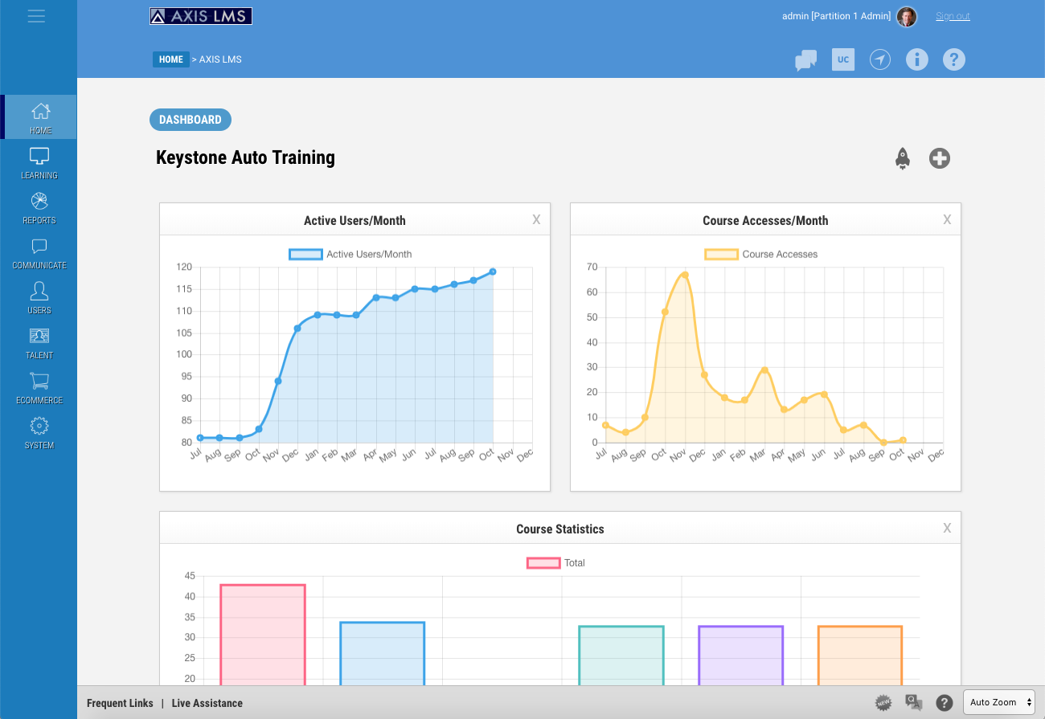The width and height of the screenshot is (1045, 719).
Task: Go to Home in the sidebar
Action: point(40,117)
